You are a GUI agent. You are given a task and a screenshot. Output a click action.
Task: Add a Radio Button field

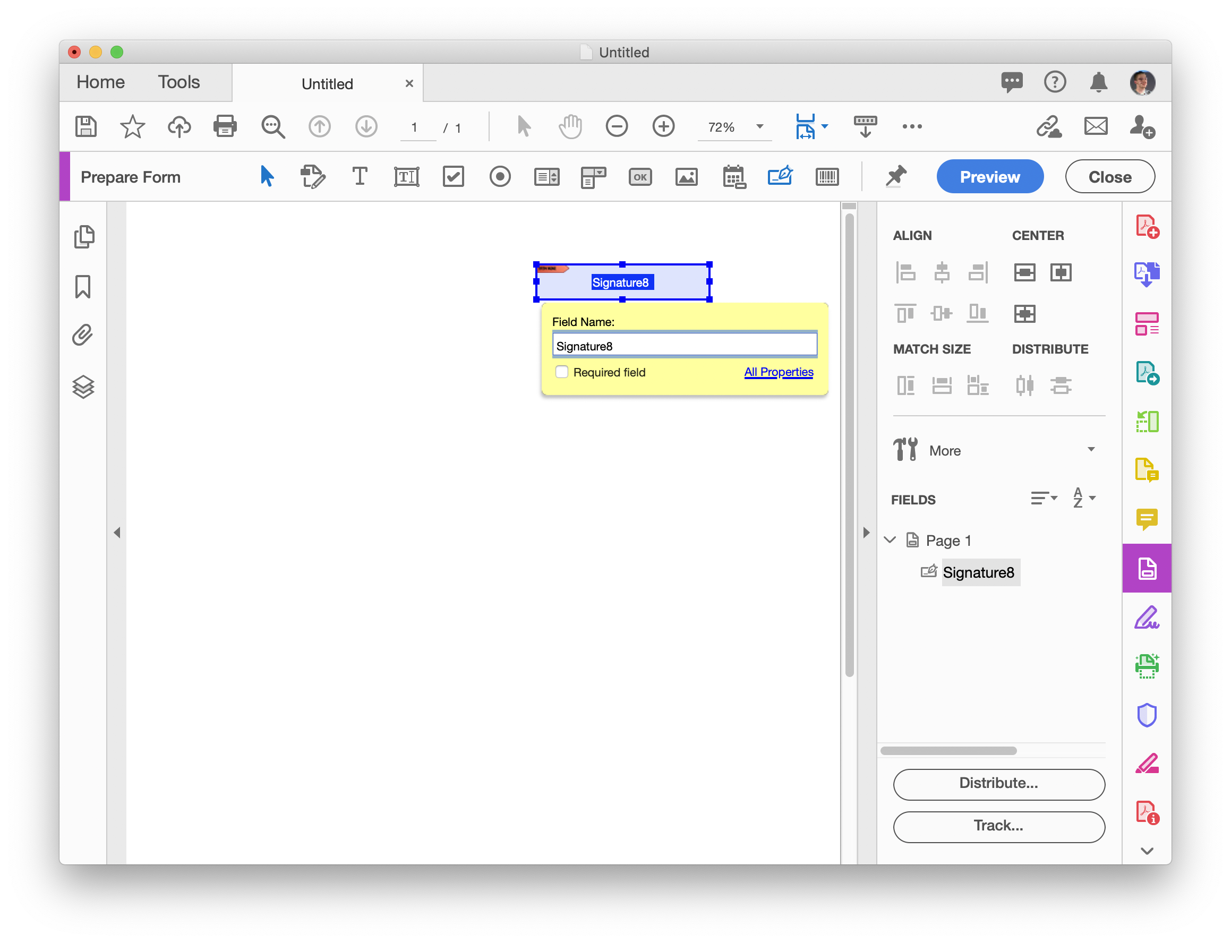click(500, 176)
